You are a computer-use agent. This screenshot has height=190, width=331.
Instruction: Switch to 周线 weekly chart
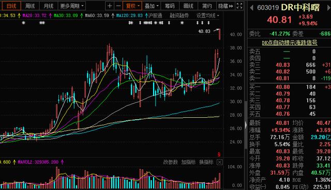(30, 6)
